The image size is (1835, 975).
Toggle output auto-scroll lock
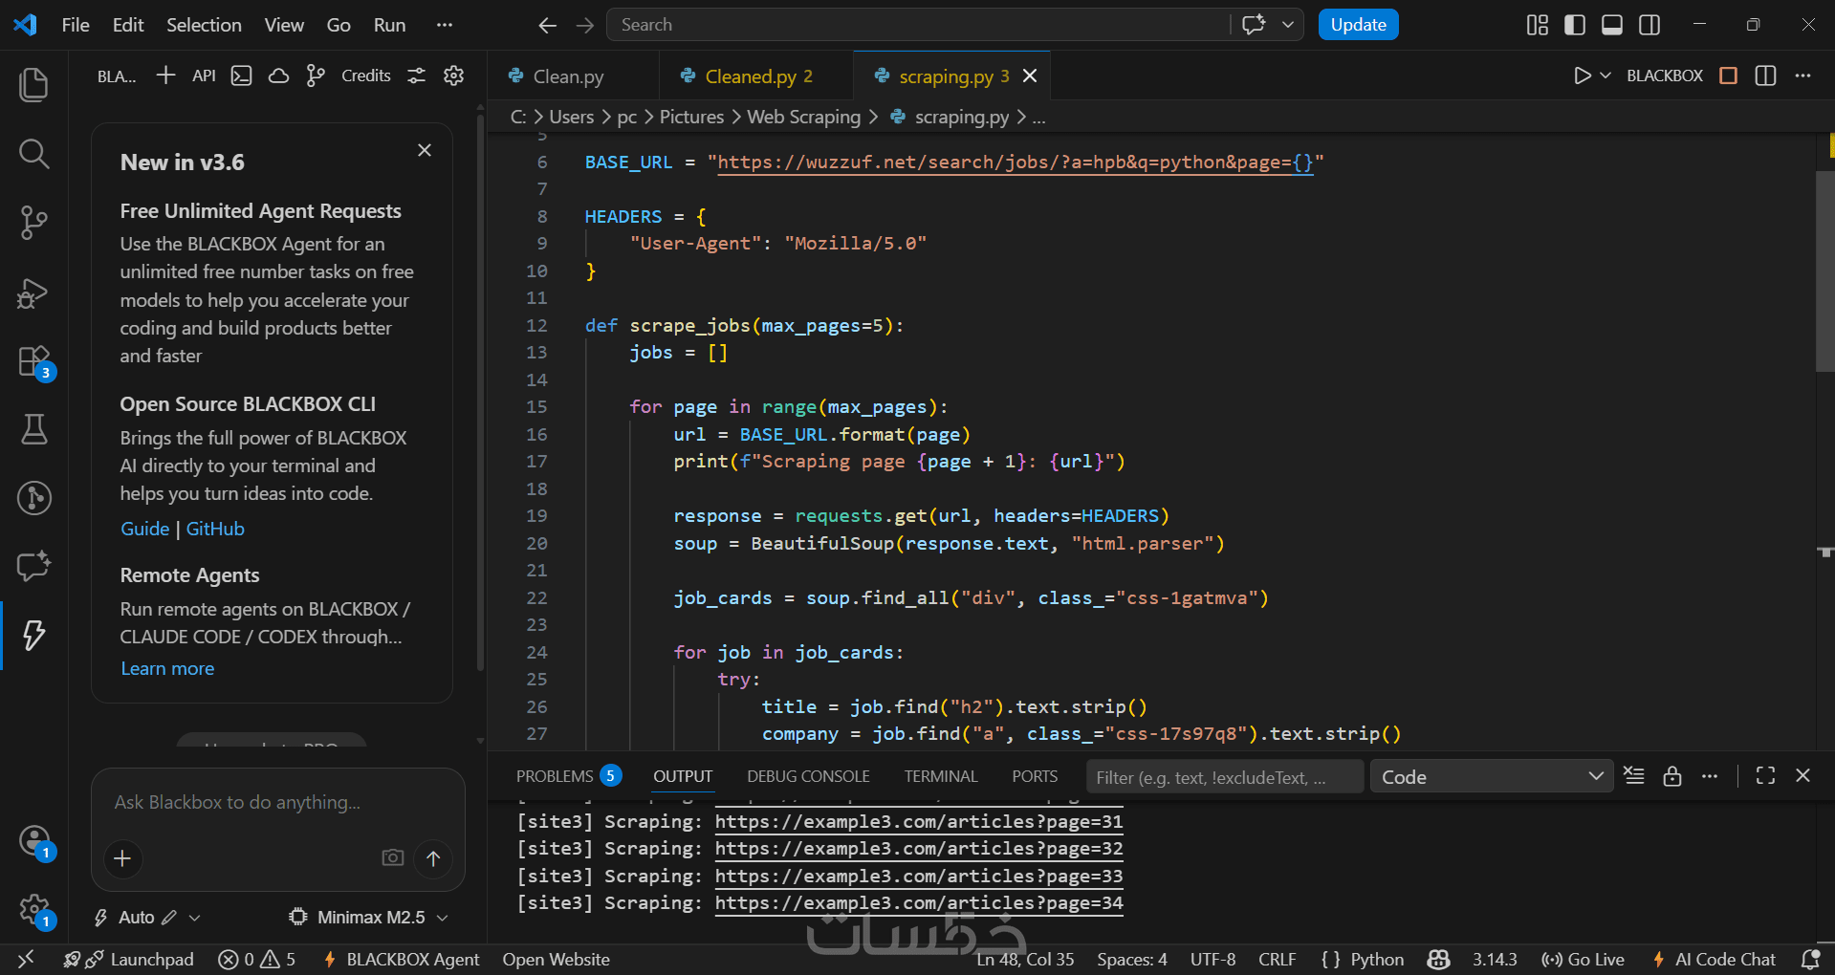(1671, 776)
